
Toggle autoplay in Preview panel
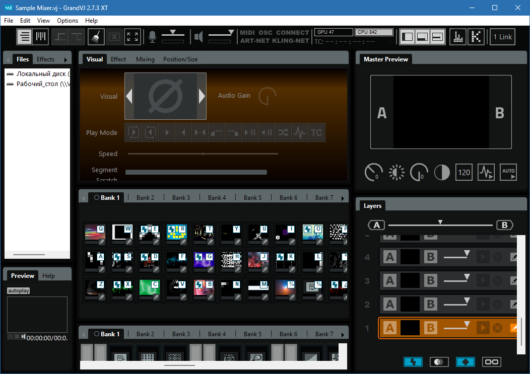coord(19,290)
